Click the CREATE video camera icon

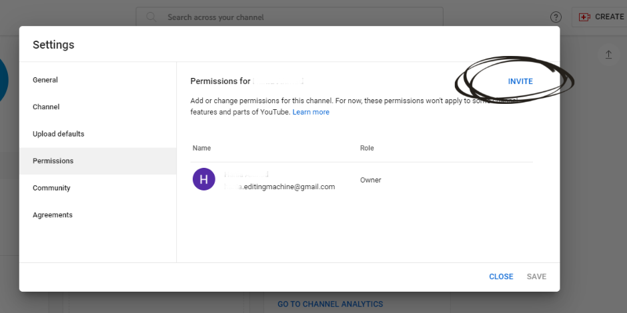point(584,17)
